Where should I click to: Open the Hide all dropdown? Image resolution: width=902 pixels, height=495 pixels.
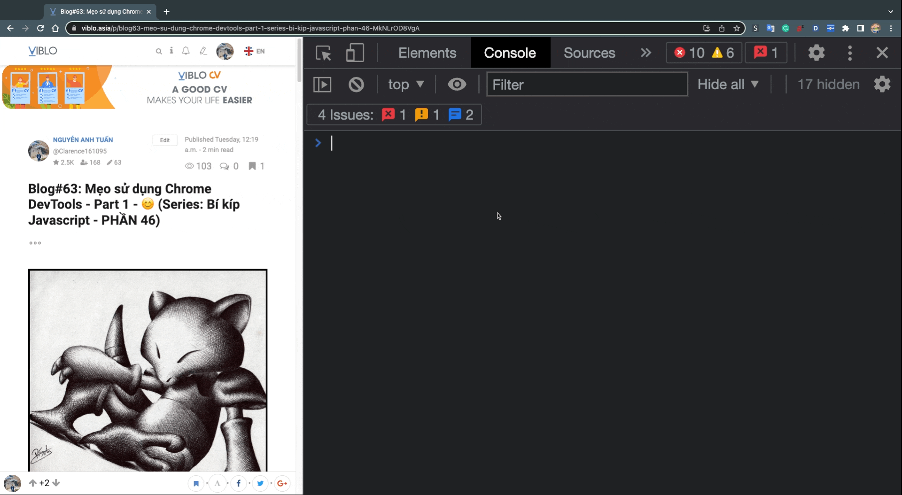728,84
